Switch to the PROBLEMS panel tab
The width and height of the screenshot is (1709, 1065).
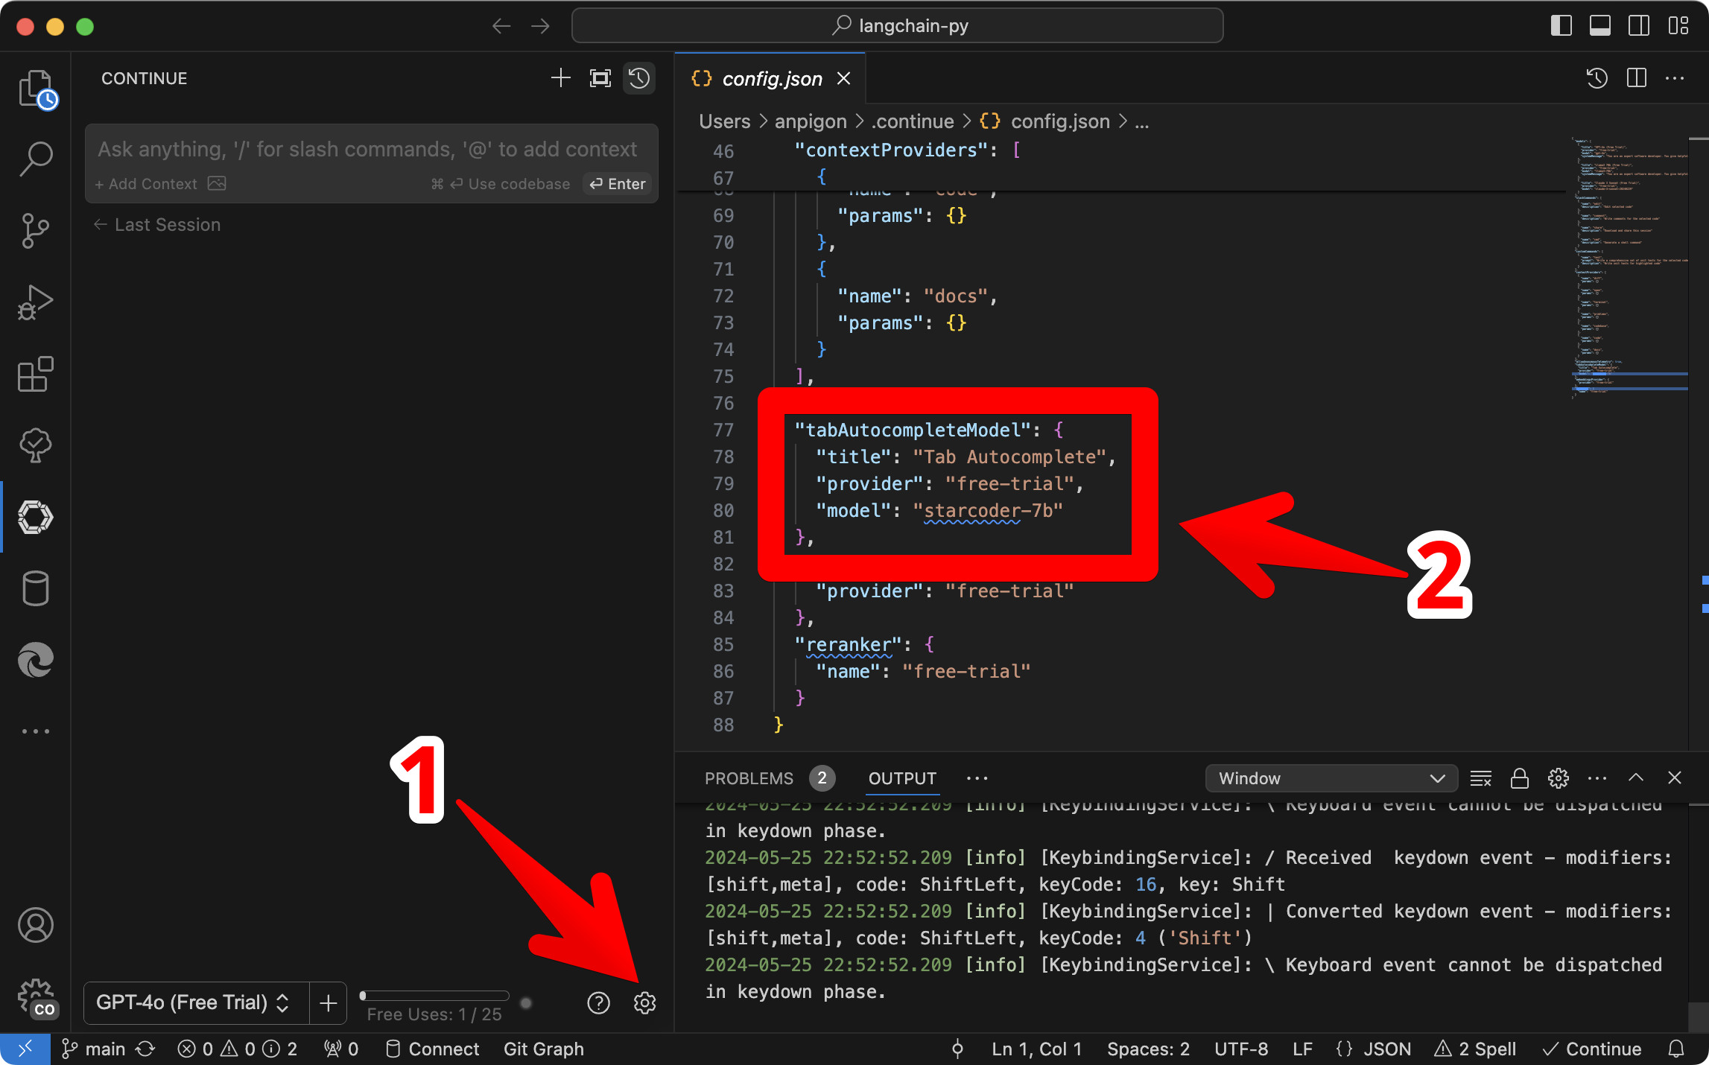coord(749,778)
